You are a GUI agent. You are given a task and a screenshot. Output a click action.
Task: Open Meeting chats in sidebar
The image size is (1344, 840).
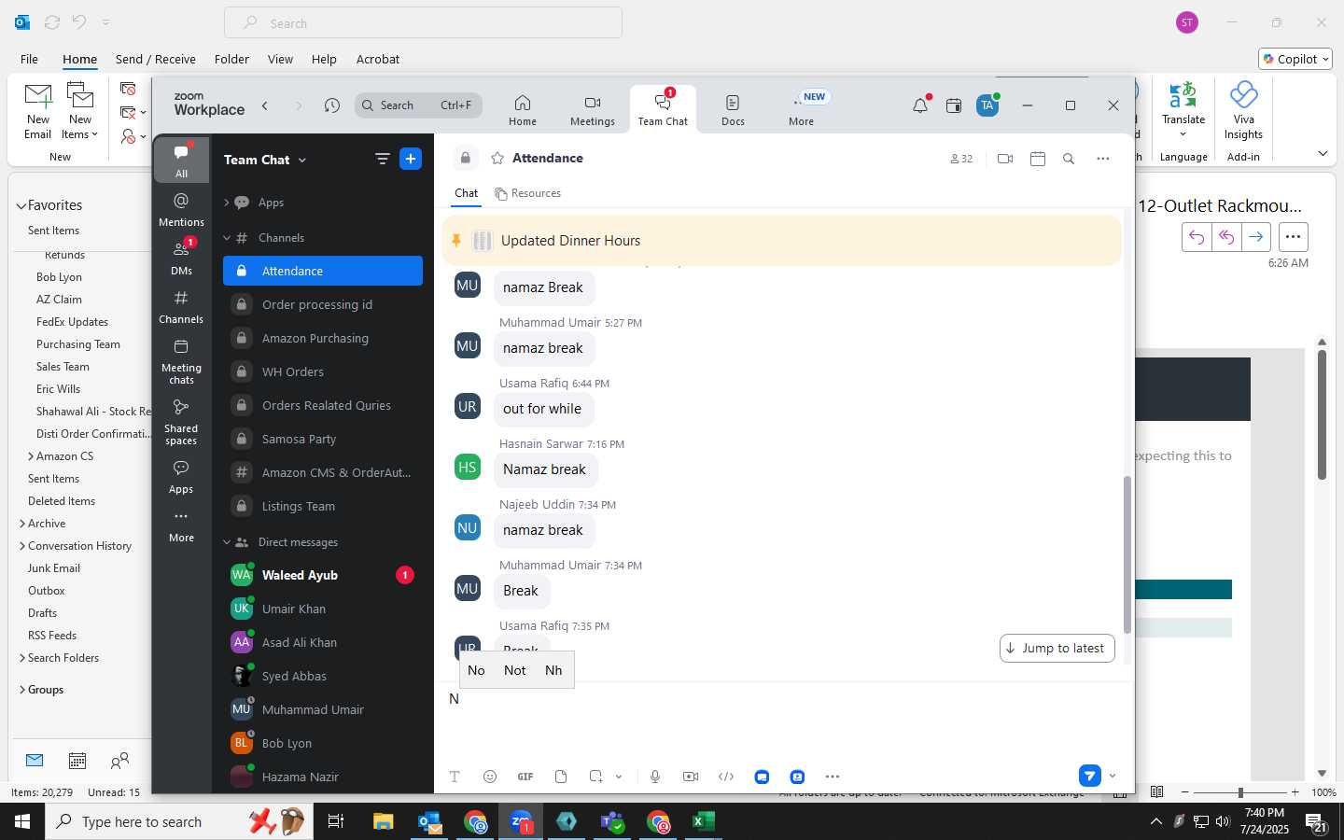(181, 361)
